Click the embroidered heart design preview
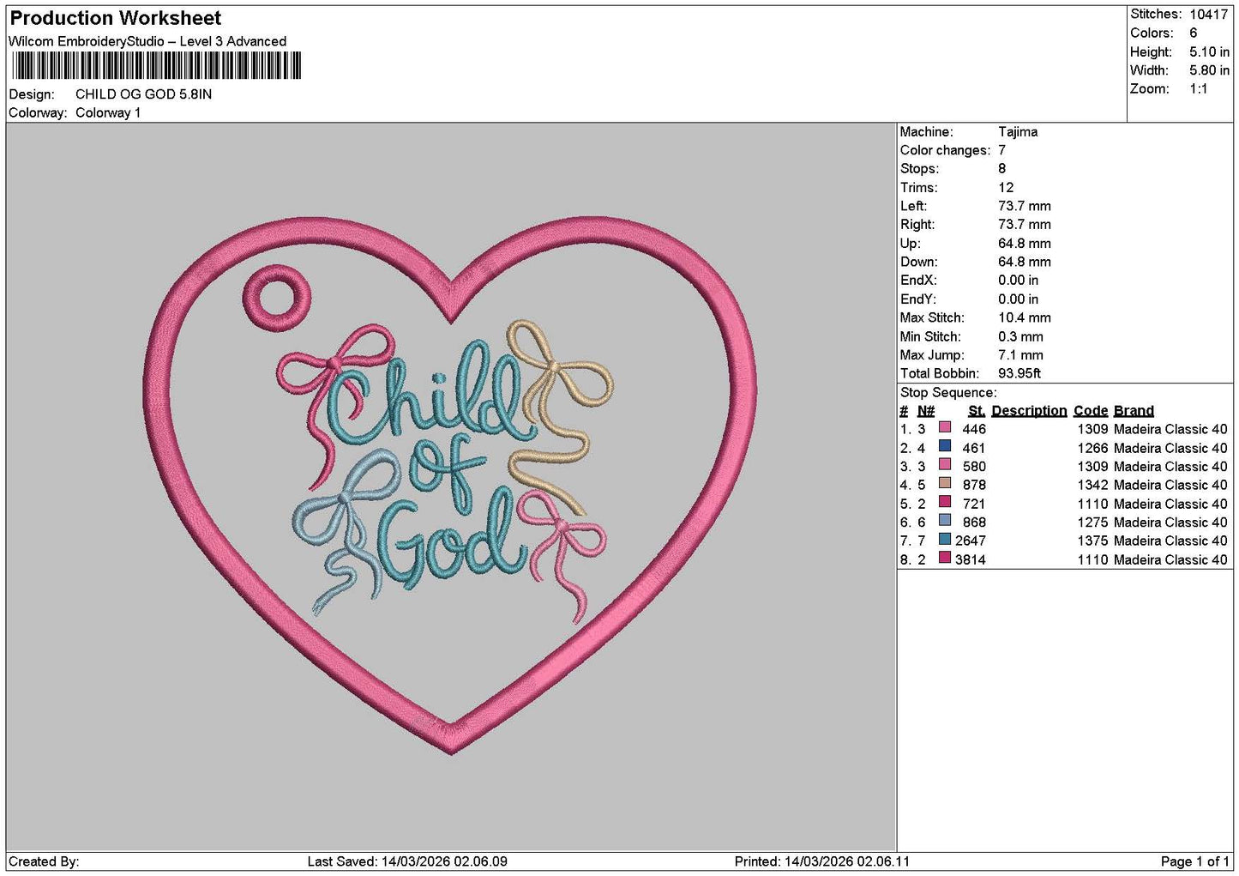Image resolution: width=1239 pixels, height=876 pixels. [x=451, y=486]
